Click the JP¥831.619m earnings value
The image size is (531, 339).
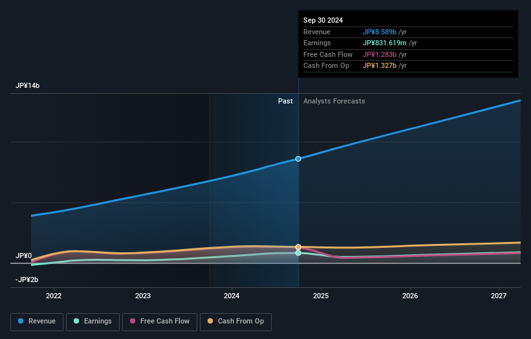click(385, 43)
